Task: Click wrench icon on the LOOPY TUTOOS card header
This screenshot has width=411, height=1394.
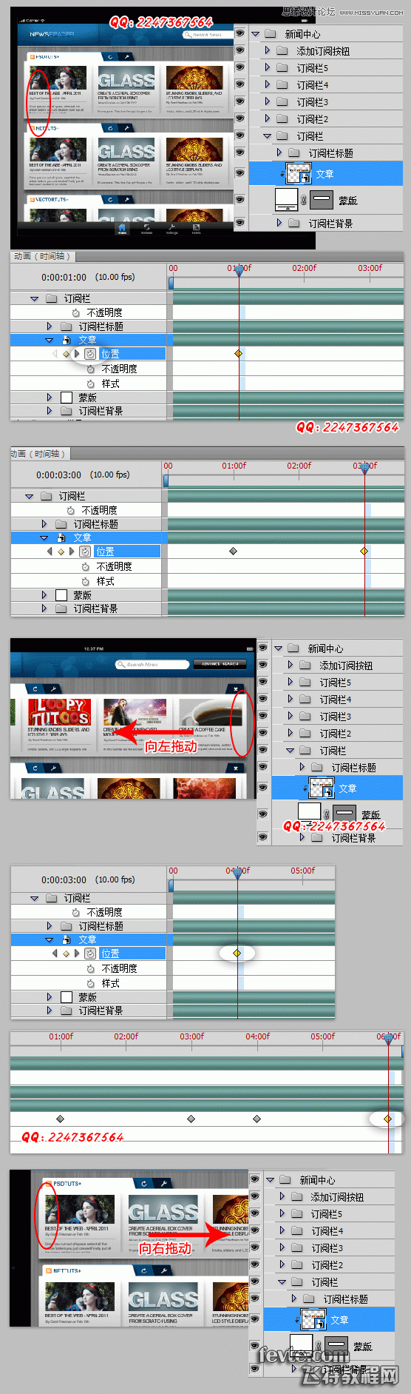Action: tap(53, 689)
